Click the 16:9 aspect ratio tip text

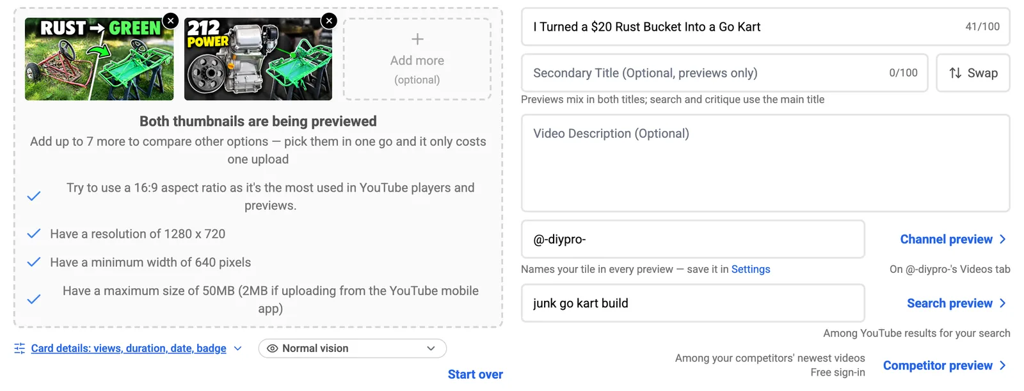point(270,196)
